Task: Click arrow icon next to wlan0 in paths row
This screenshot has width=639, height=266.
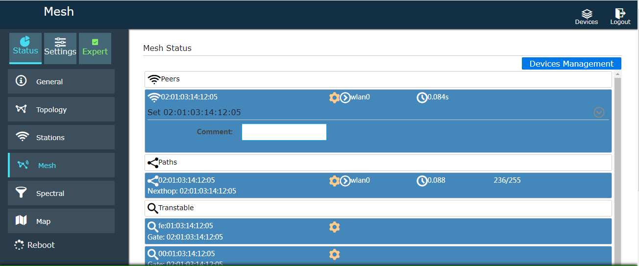Action: (345, 181)
